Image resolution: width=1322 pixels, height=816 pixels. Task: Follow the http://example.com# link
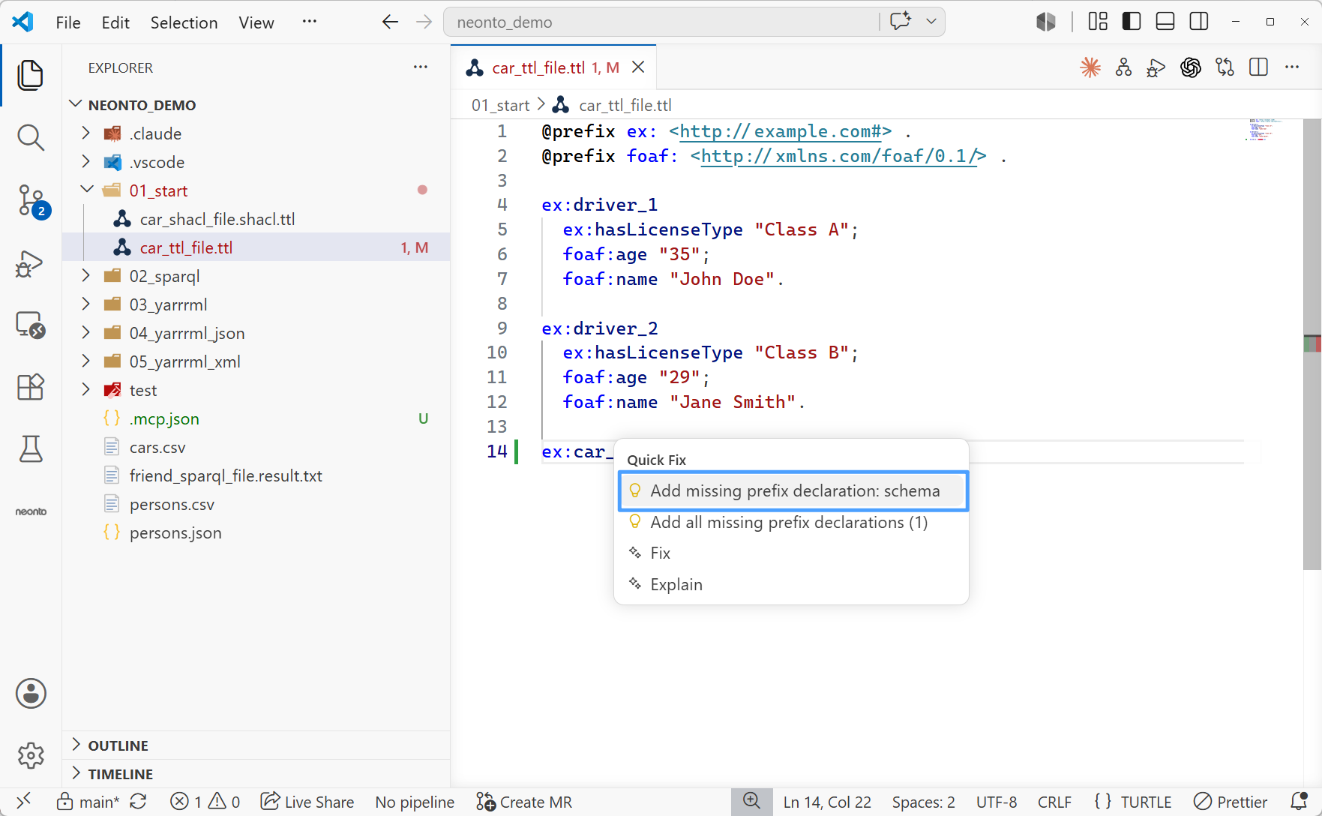[x=780, y=131]
